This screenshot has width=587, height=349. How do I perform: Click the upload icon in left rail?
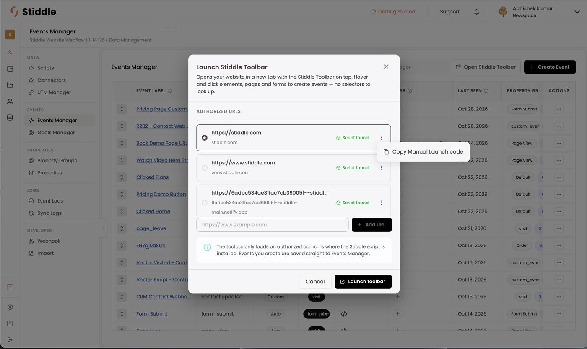pos(10,287)
